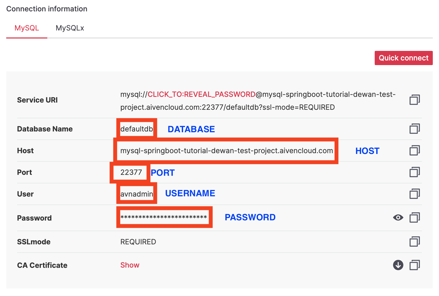Copy the Database Name value
Image resolution: width=439 pixels, height=296 pixels.
(x=414, y=129)
